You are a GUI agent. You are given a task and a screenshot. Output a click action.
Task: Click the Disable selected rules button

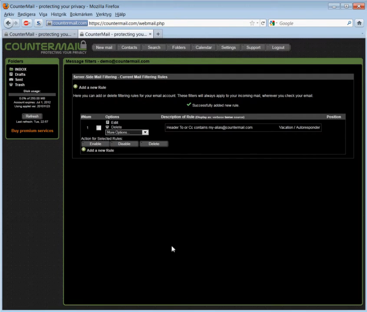pyautogui.click(x=124, y=144)
